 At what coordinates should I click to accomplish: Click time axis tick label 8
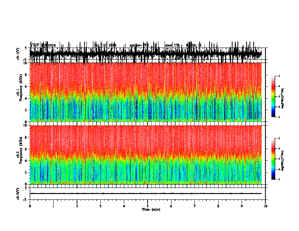tap(218, 206)
